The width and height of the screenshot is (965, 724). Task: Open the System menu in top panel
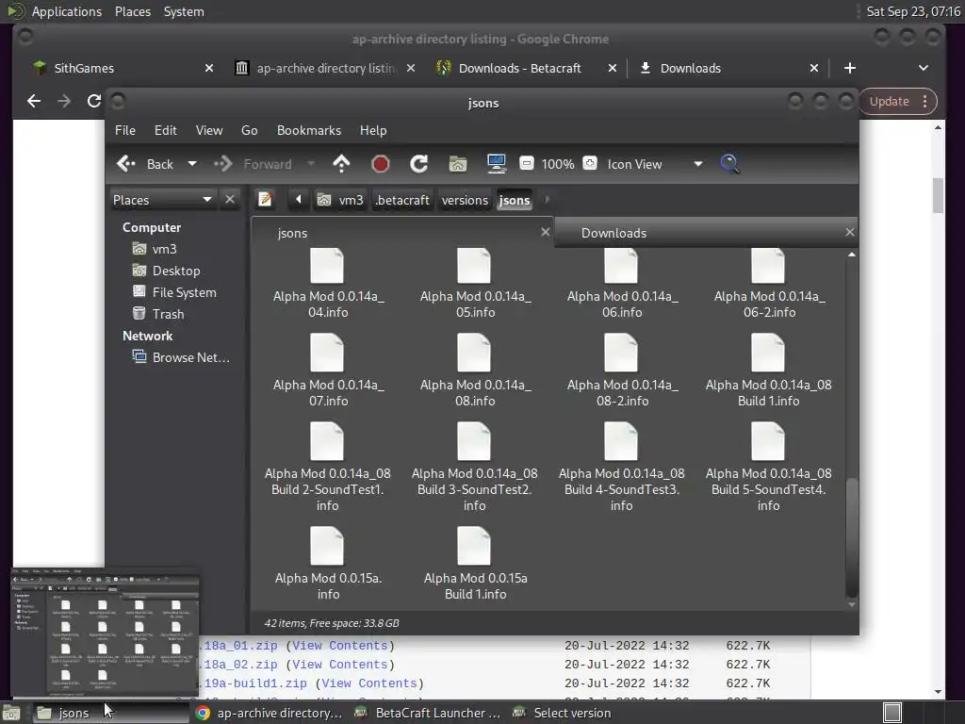coord(184,11)
